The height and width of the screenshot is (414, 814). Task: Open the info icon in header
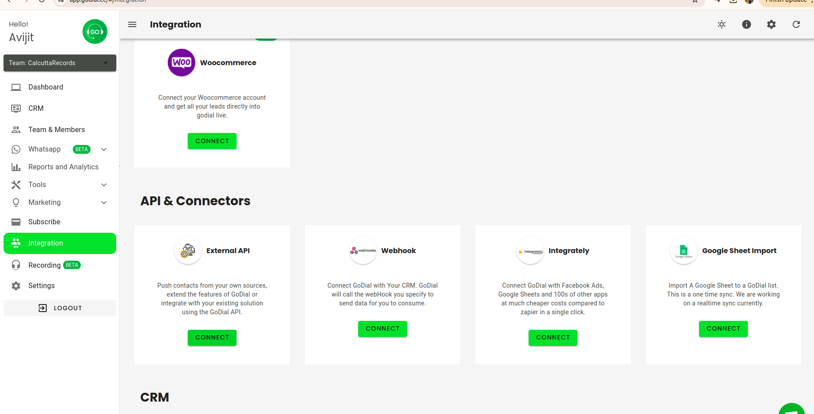pos(747,24)
